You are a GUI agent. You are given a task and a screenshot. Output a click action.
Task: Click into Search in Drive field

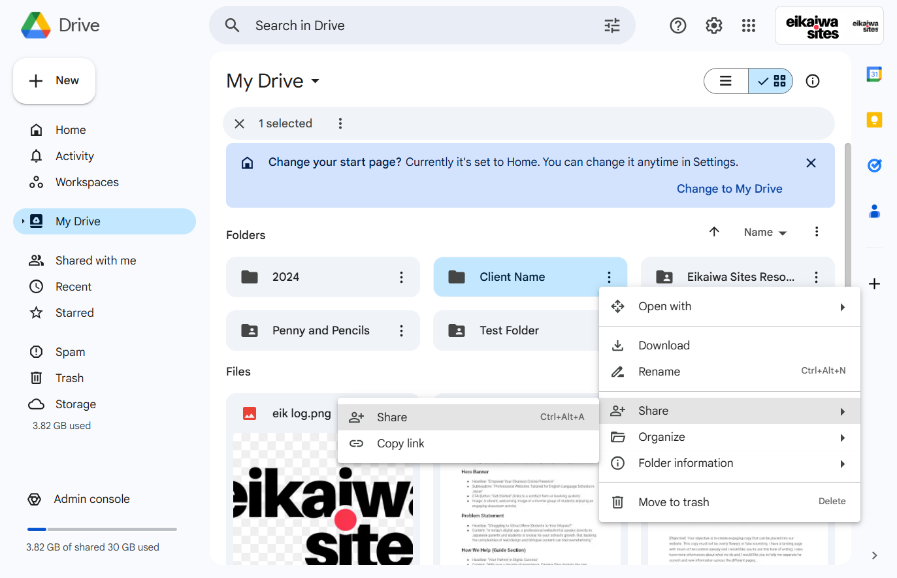pos(422,25)
